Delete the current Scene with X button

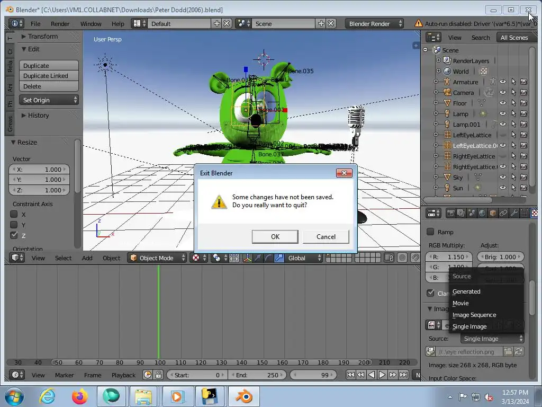click(331, 23)
